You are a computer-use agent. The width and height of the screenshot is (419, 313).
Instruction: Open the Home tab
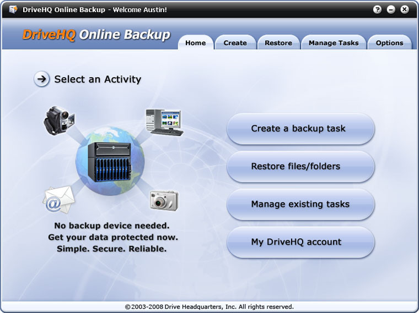(196, 43)
